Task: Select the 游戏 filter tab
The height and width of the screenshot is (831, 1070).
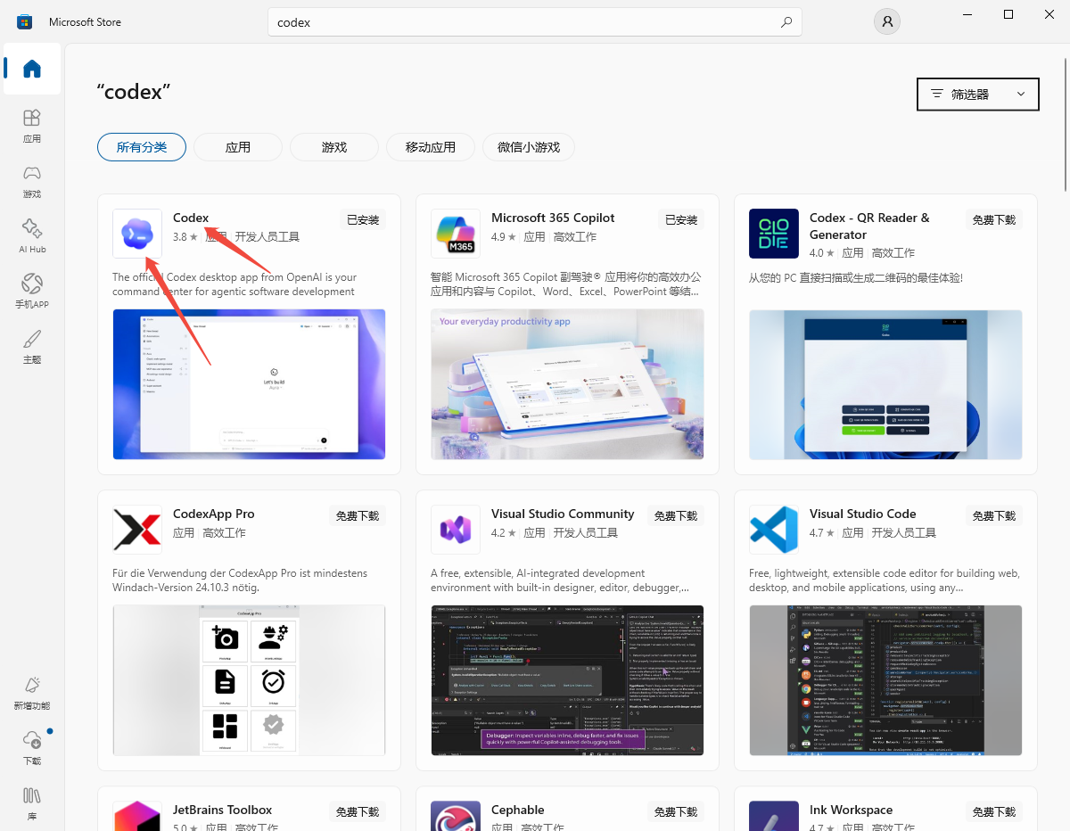Action: point(334,147)
